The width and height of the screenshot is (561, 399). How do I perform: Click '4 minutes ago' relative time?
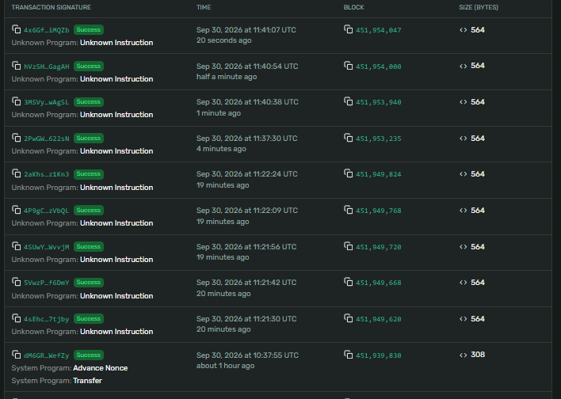pyautogui.click(x=221, y=149)
